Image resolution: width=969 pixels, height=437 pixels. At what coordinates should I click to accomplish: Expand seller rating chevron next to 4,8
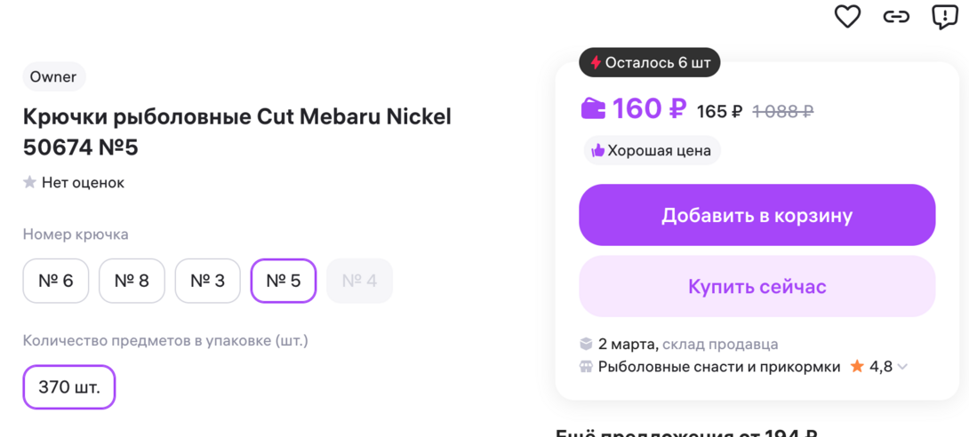tap(903, 367)
